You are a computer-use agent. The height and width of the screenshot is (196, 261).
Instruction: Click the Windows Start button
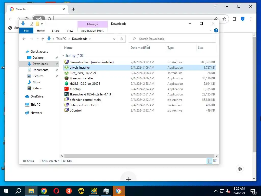6,191
